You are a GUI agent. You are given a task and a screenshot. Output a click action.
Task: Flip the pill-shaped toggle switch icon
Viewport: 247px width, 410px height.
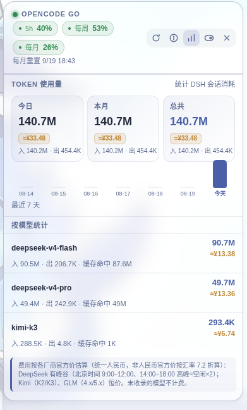(209, 38)
